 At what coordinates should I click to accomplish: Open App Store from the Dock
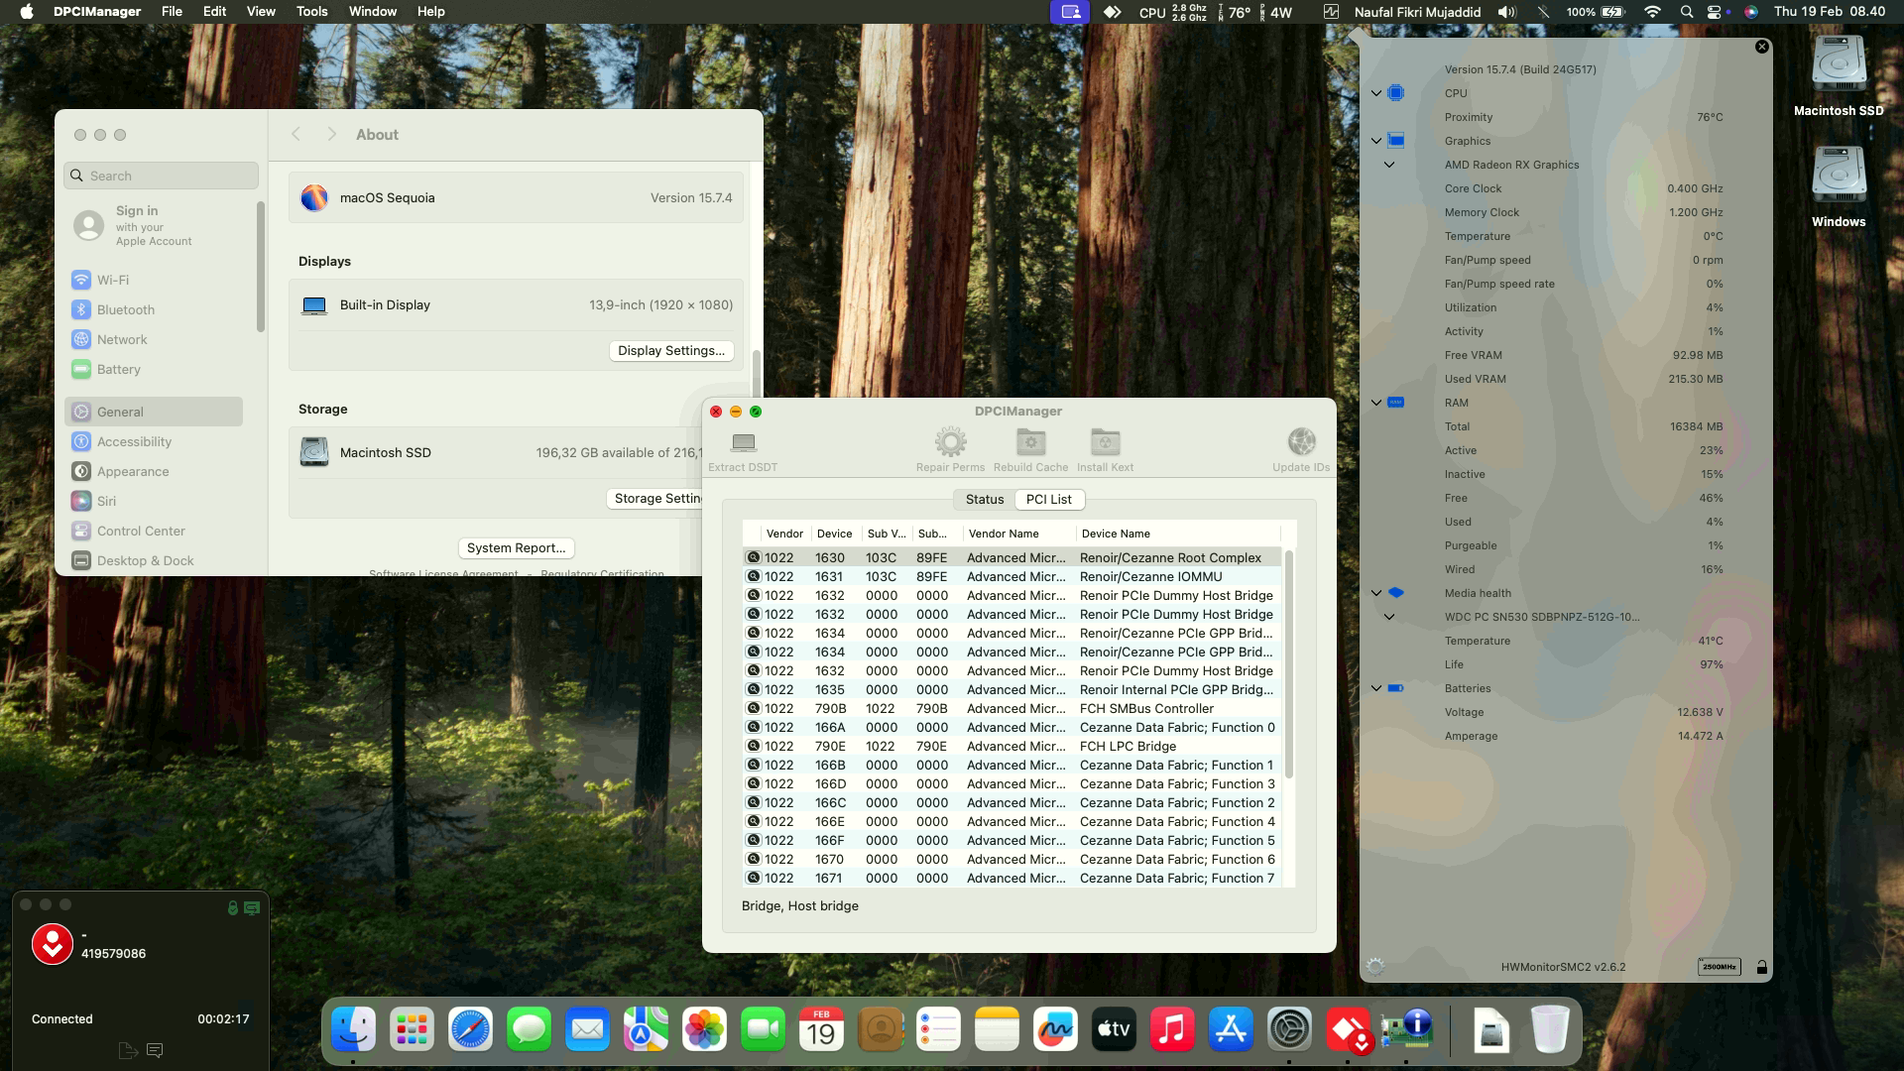(1231, 1030)
